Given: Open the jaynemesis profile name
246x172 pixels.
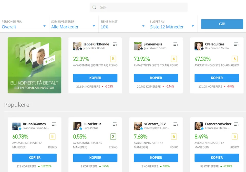Looking at the screenshot, I should pos(153,44).
